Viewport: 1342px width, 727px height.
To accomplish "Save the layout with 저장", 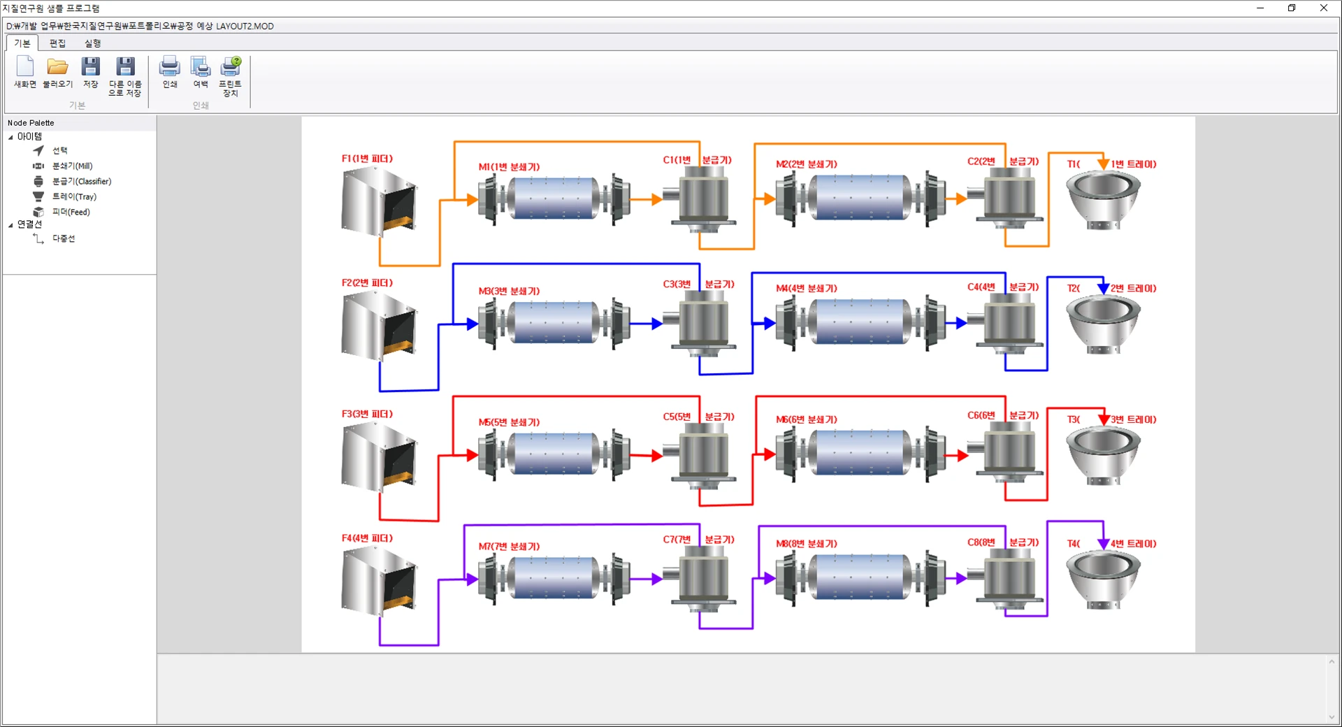I will tap(91, 73).
